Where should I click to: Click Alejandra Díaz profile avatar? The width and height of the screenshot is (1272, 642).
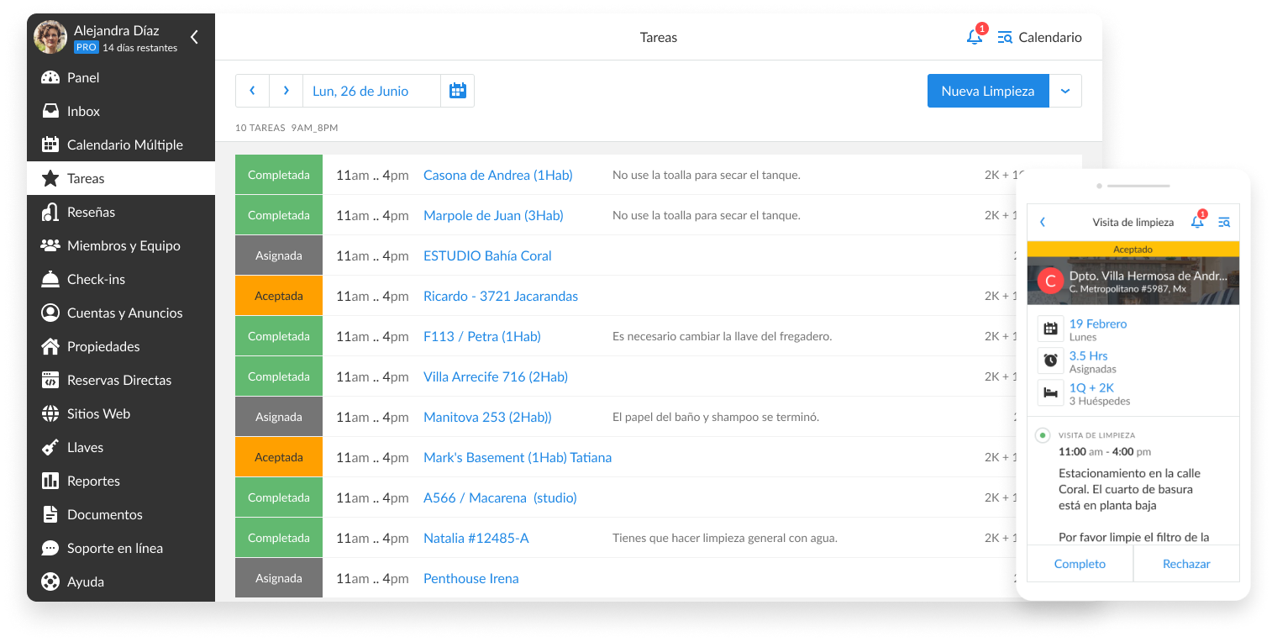[50, 37]
